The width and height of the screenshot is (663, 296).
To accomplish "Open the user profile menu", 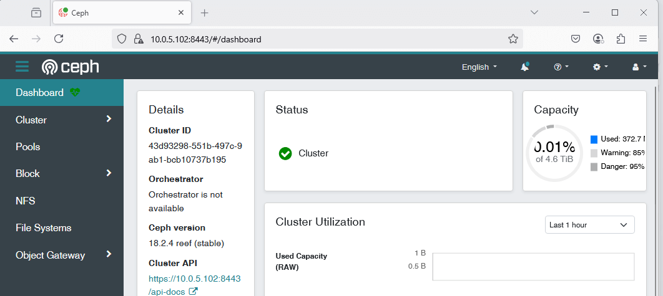I will click(639, 67).
